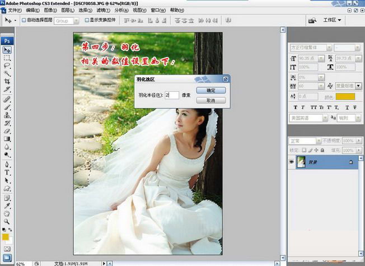
Task: Open the 图像 menu
Action: tap(50, 10)
